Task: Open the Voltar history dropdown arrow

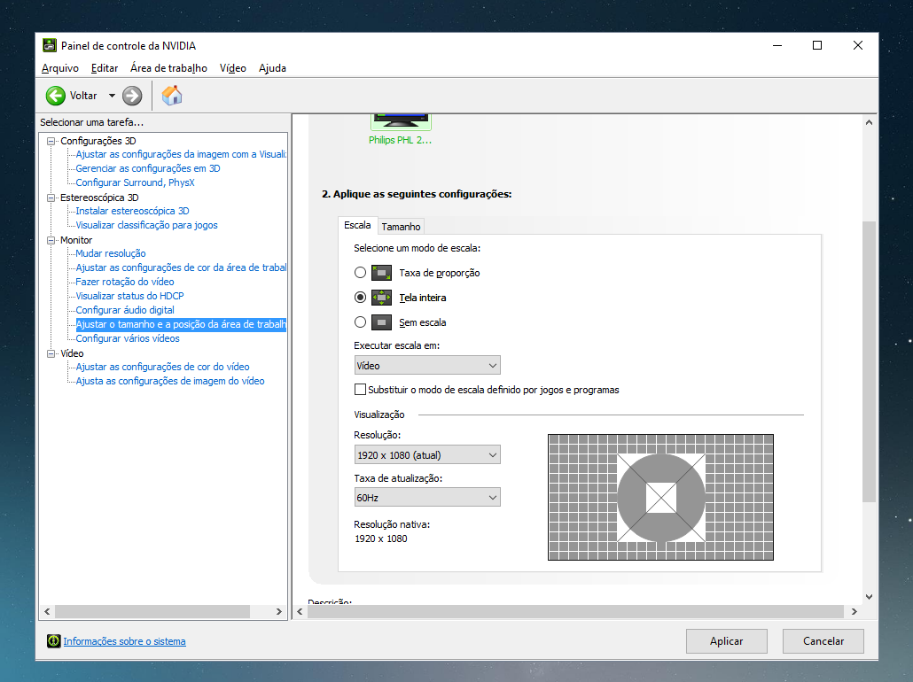Action: 112,96
